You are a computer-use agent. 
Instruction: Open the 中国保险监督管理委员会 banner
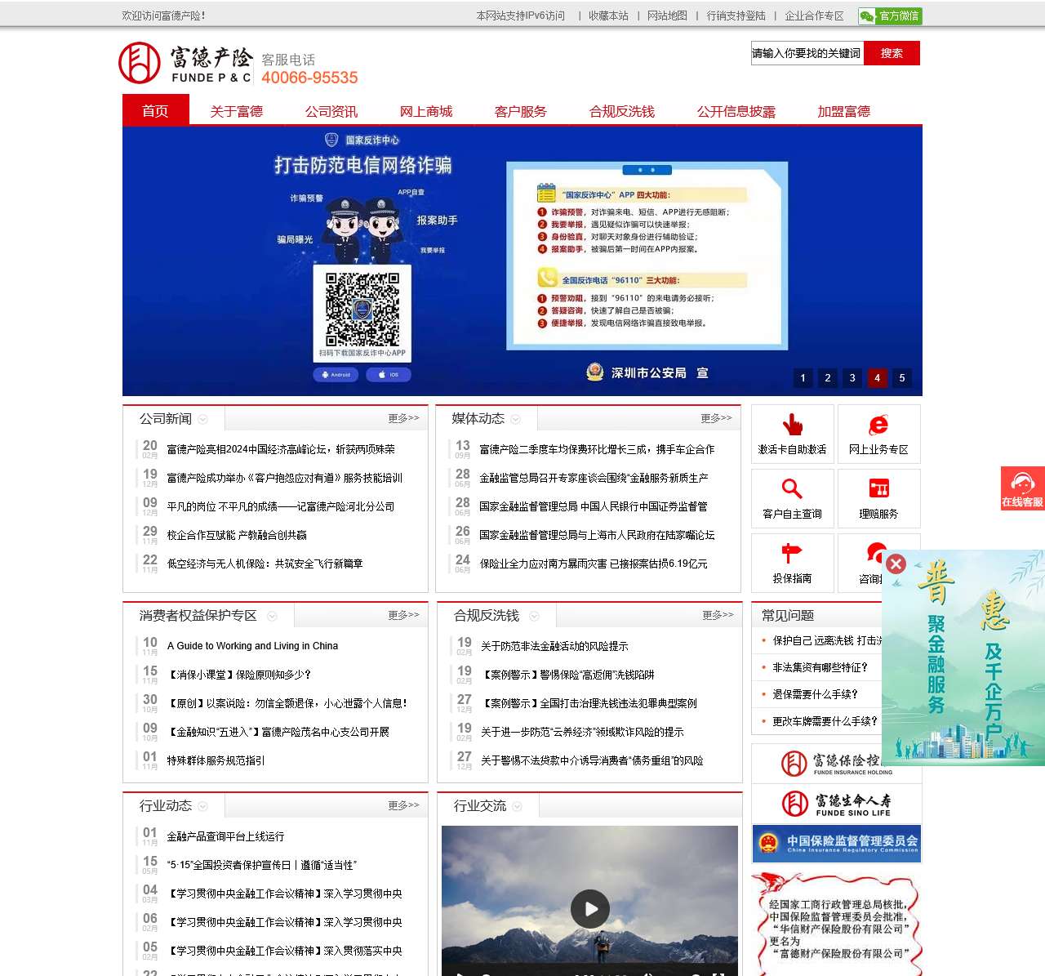pos(837,844)
